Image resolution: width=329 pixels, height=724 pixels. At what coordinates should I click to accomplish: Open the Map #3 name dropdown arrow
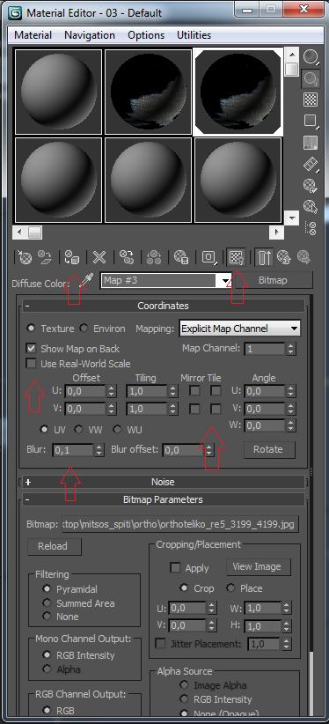coord(226,280)
